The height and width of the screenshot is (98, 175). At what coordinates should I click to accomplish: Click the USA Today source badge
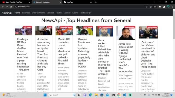point(88,27)
